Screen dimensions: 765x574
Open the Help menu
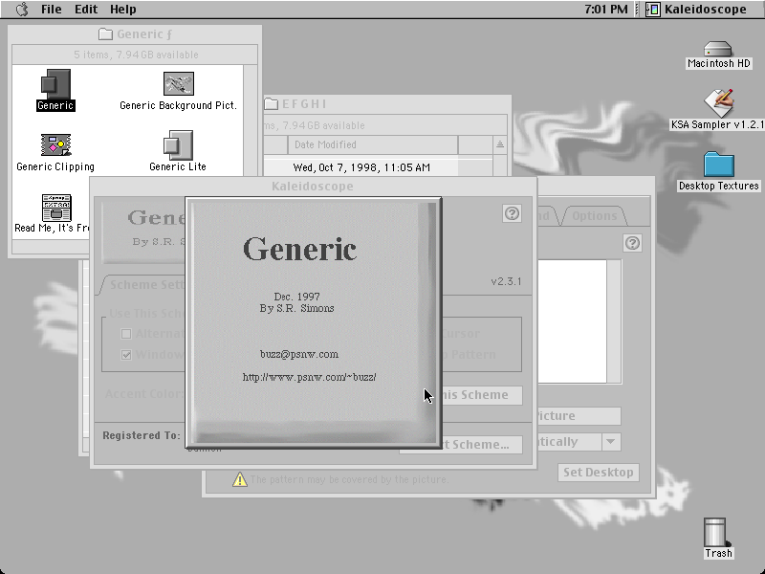pyautogui.click(x=123, y=10)
